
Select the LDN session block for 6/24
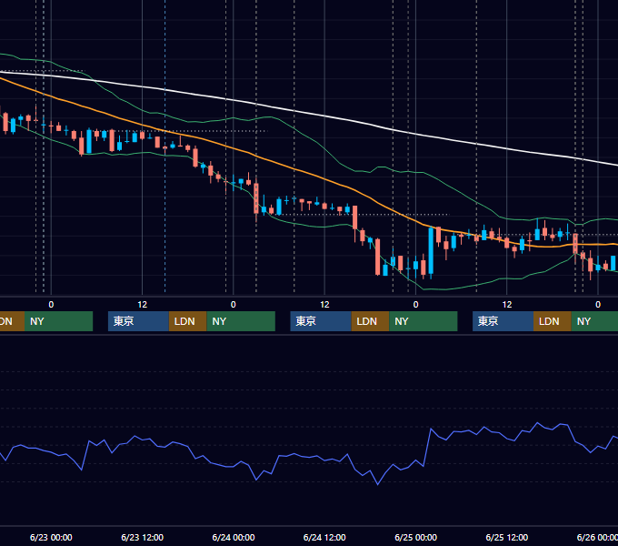pyautogui.click(x=370, y=321)
